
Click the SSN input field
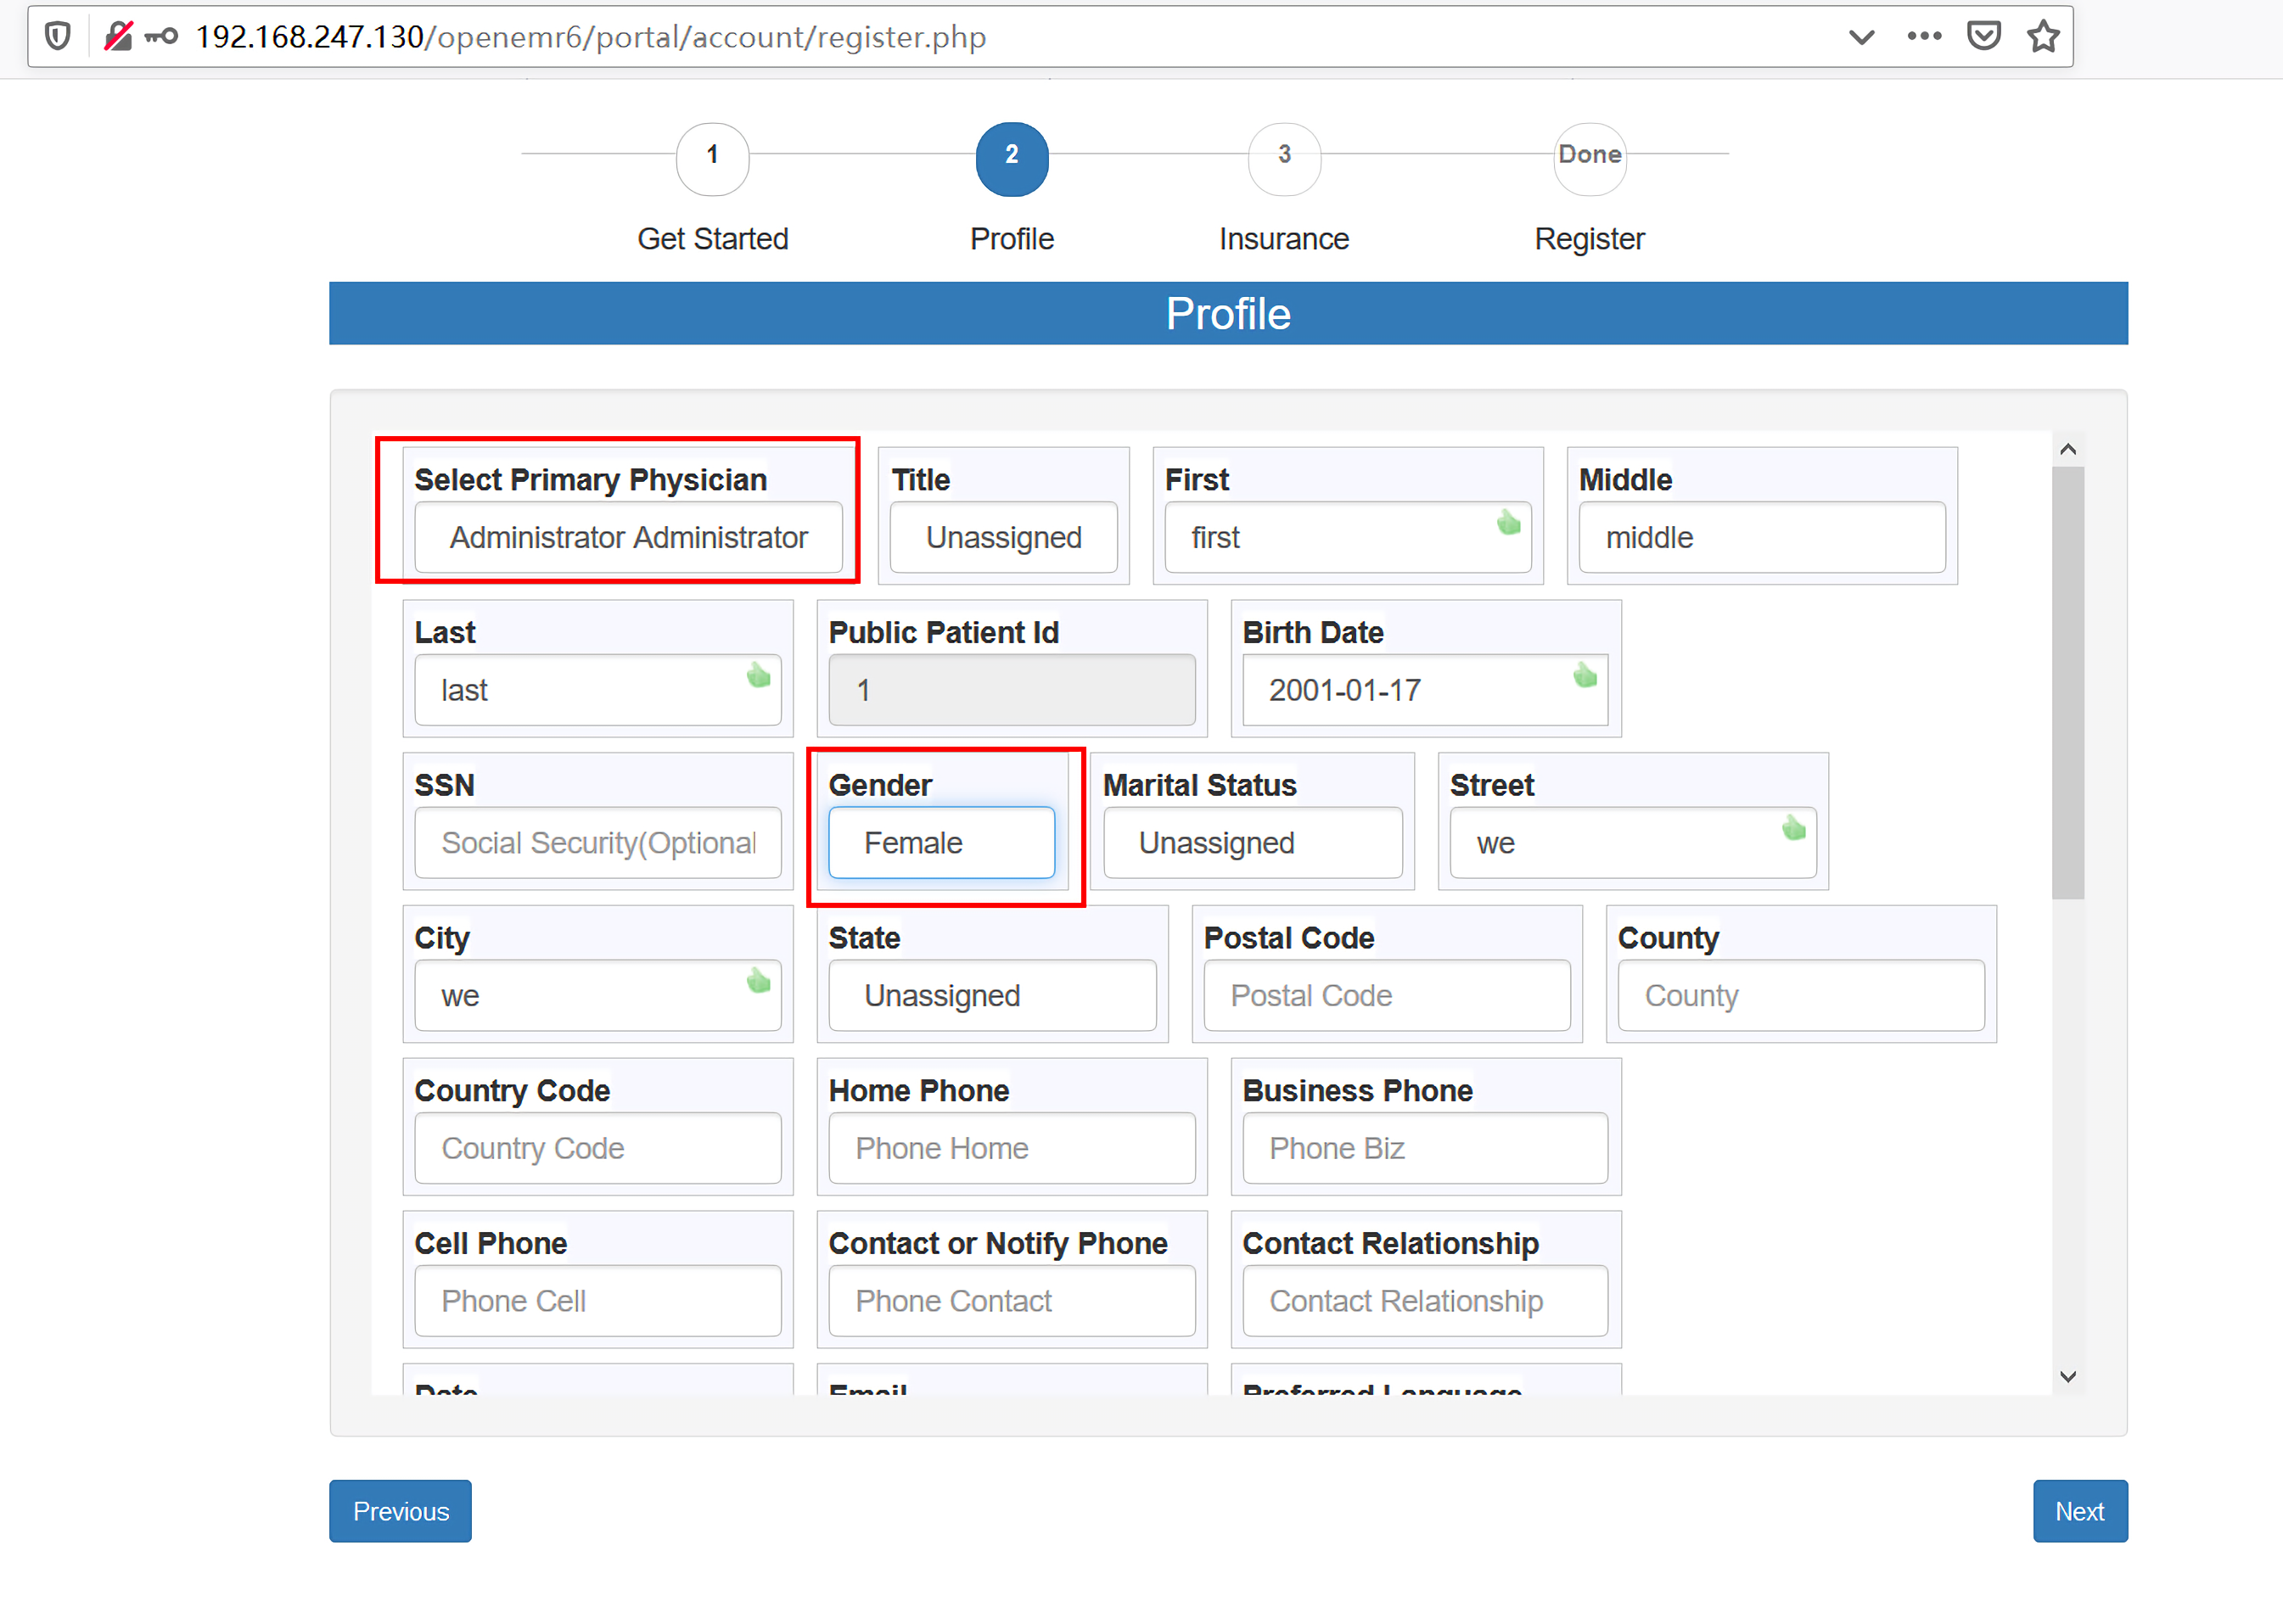pyautogui.click(x=597, y=843)
